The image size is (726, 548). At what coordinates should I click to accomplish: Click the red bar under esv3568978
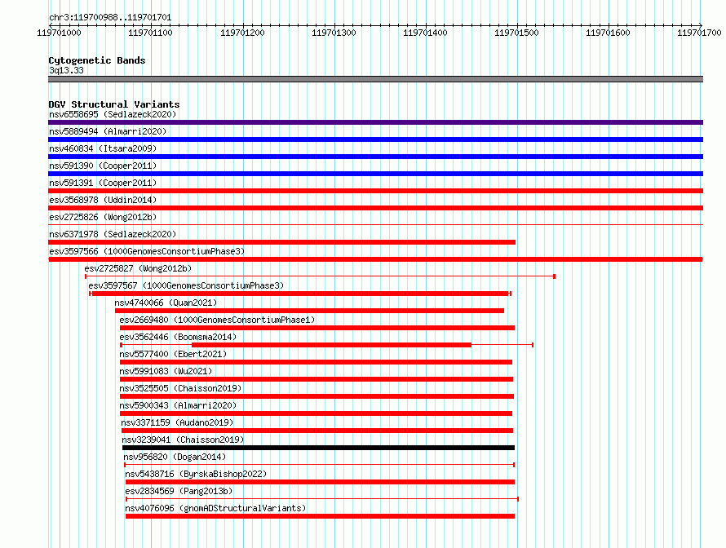pos(375,208)
